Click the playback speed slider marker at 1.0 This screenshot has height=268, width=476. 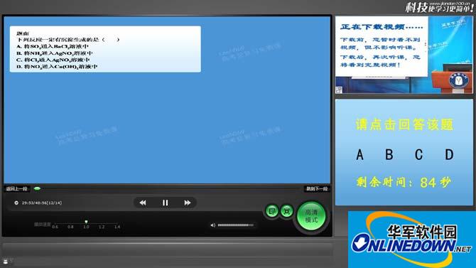[x=86, y=222]
